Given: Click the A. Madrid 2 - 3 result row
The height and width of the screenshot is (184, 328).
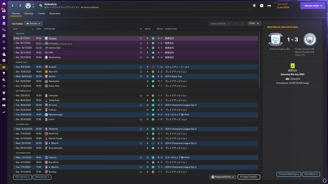Looking at the screenshot, I should (x=136, y=143).
